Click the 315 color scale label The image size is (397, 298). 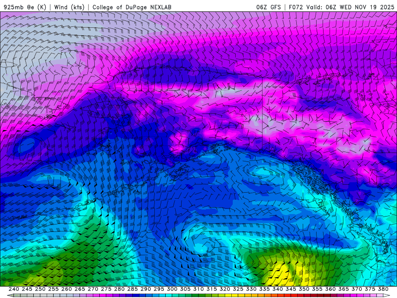(211, 289)
